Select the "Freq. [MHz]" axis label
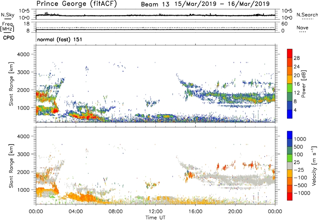The width and height of the screenshot is (318, 220). pyautogui.click(x=8, y=27)
